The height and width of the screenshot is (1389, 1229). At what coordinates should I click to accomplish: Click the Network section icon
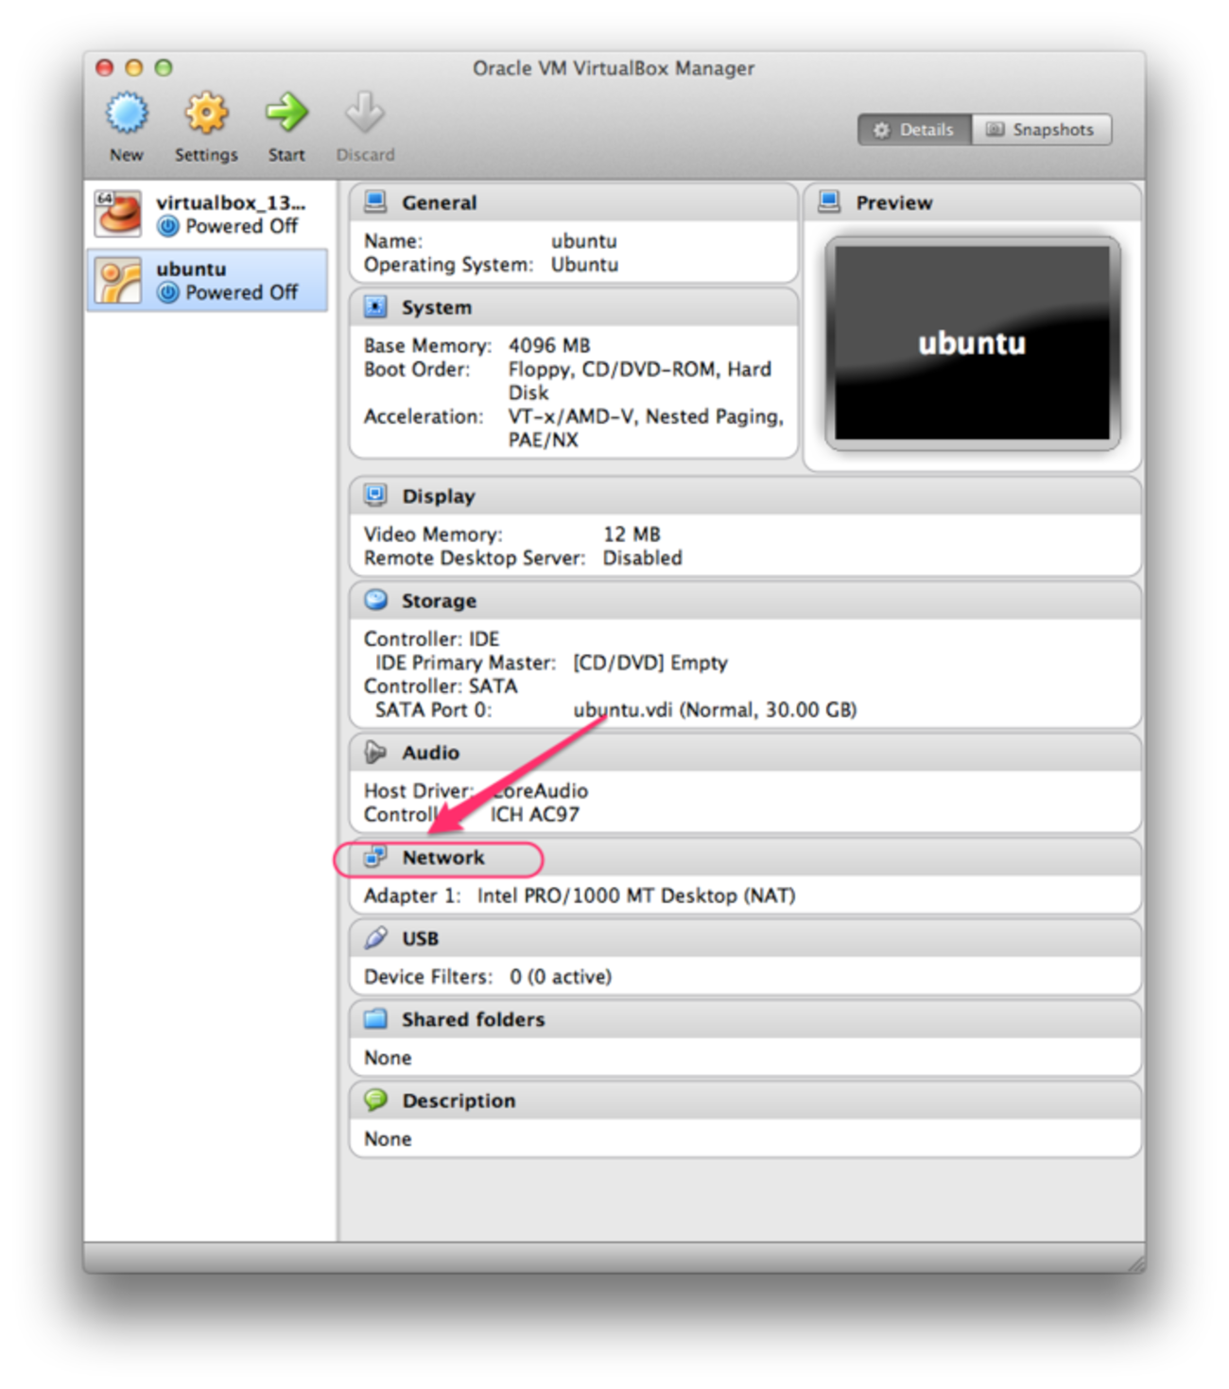[375, 857]
